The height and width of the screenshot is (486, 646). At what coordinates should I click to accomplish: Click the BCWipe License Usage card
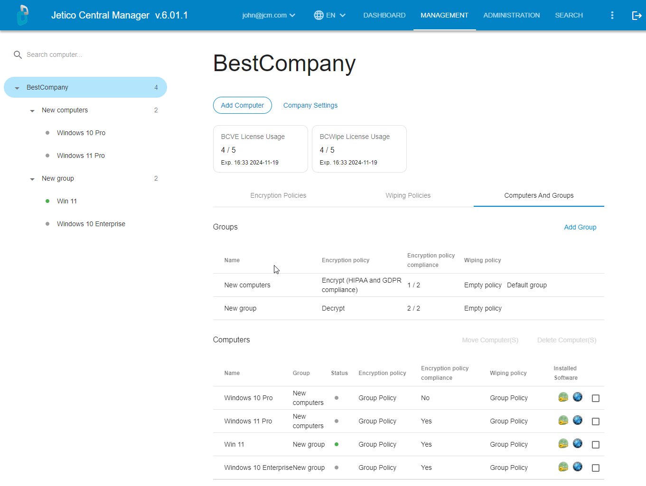click(359, 149)
